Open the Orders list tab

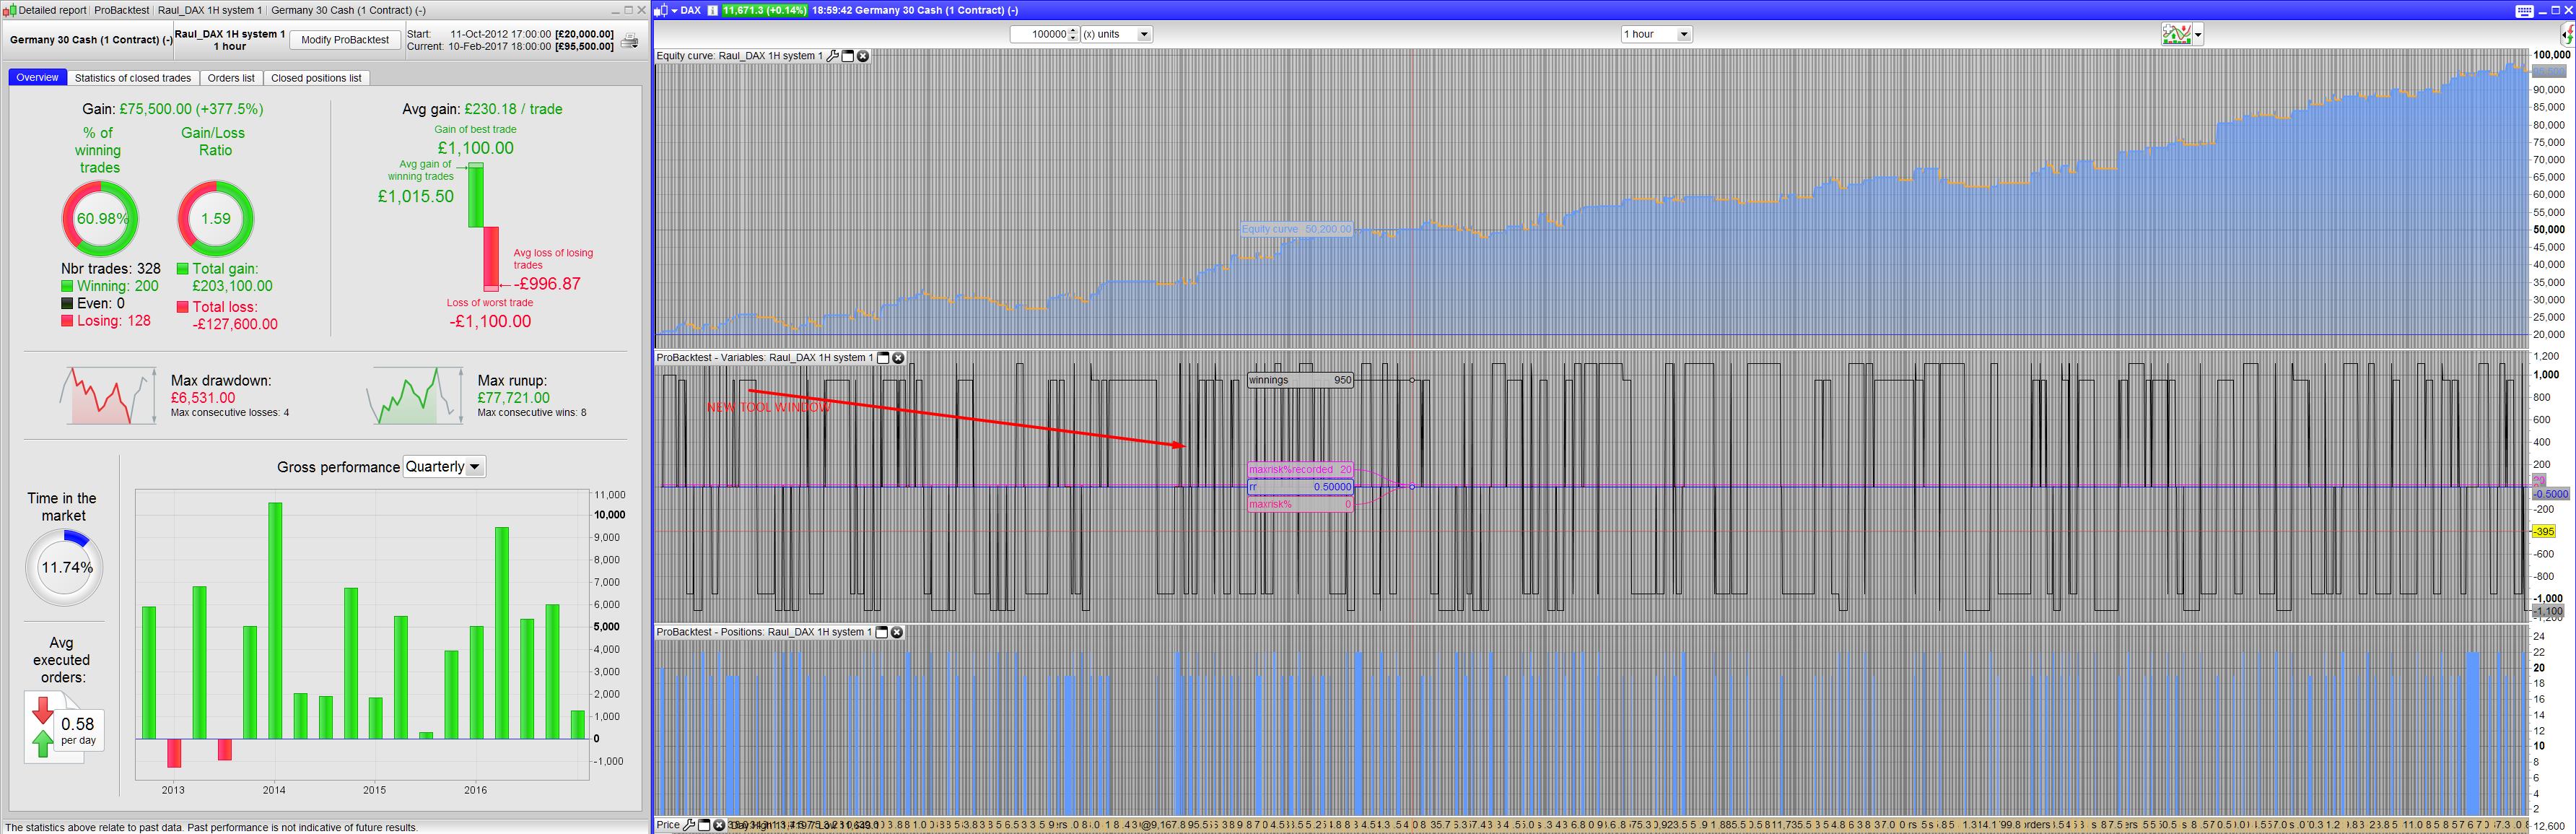[x=231, y=78]
